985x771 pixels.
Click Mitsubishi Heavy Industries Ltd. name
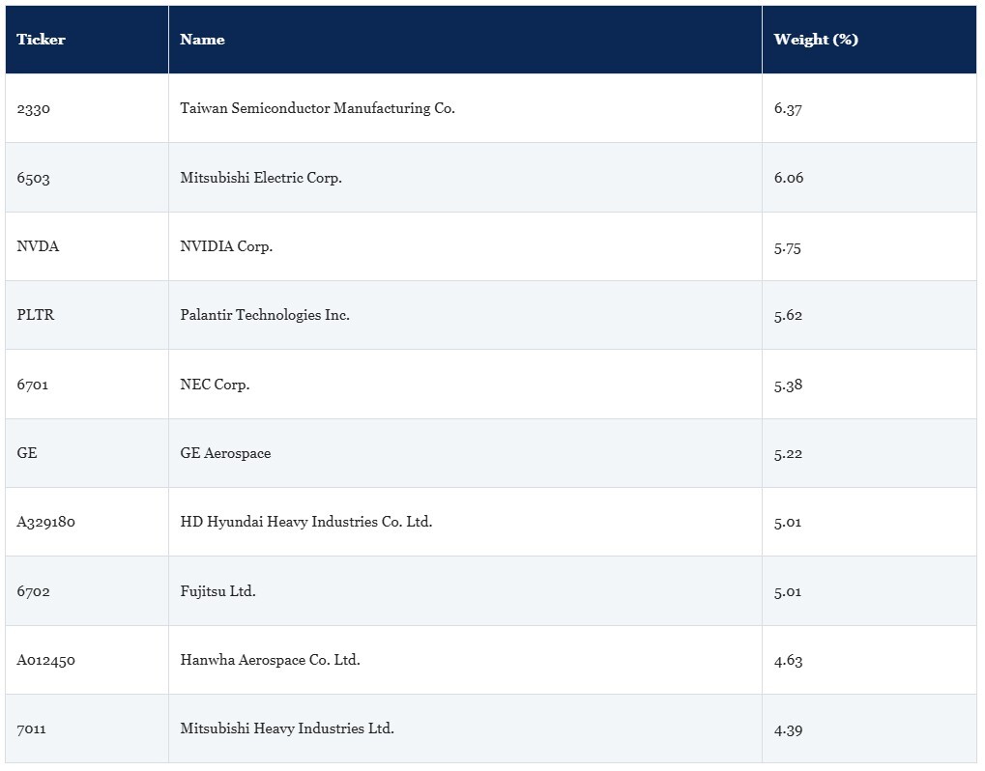287,728
